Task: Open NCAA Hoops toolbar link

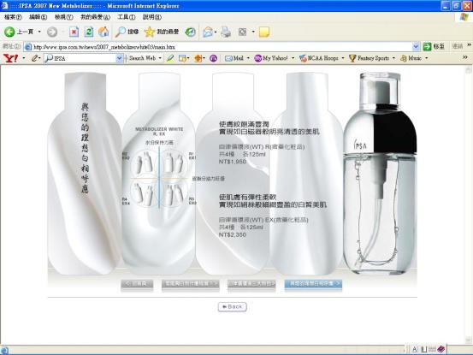Action: (x=319, y=58)
